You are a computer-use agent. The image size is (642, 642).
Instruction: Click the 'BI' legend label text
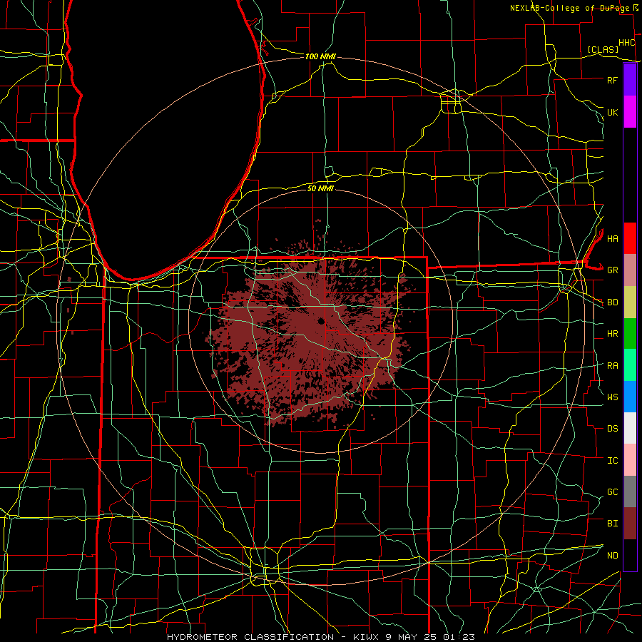(612, 524)
